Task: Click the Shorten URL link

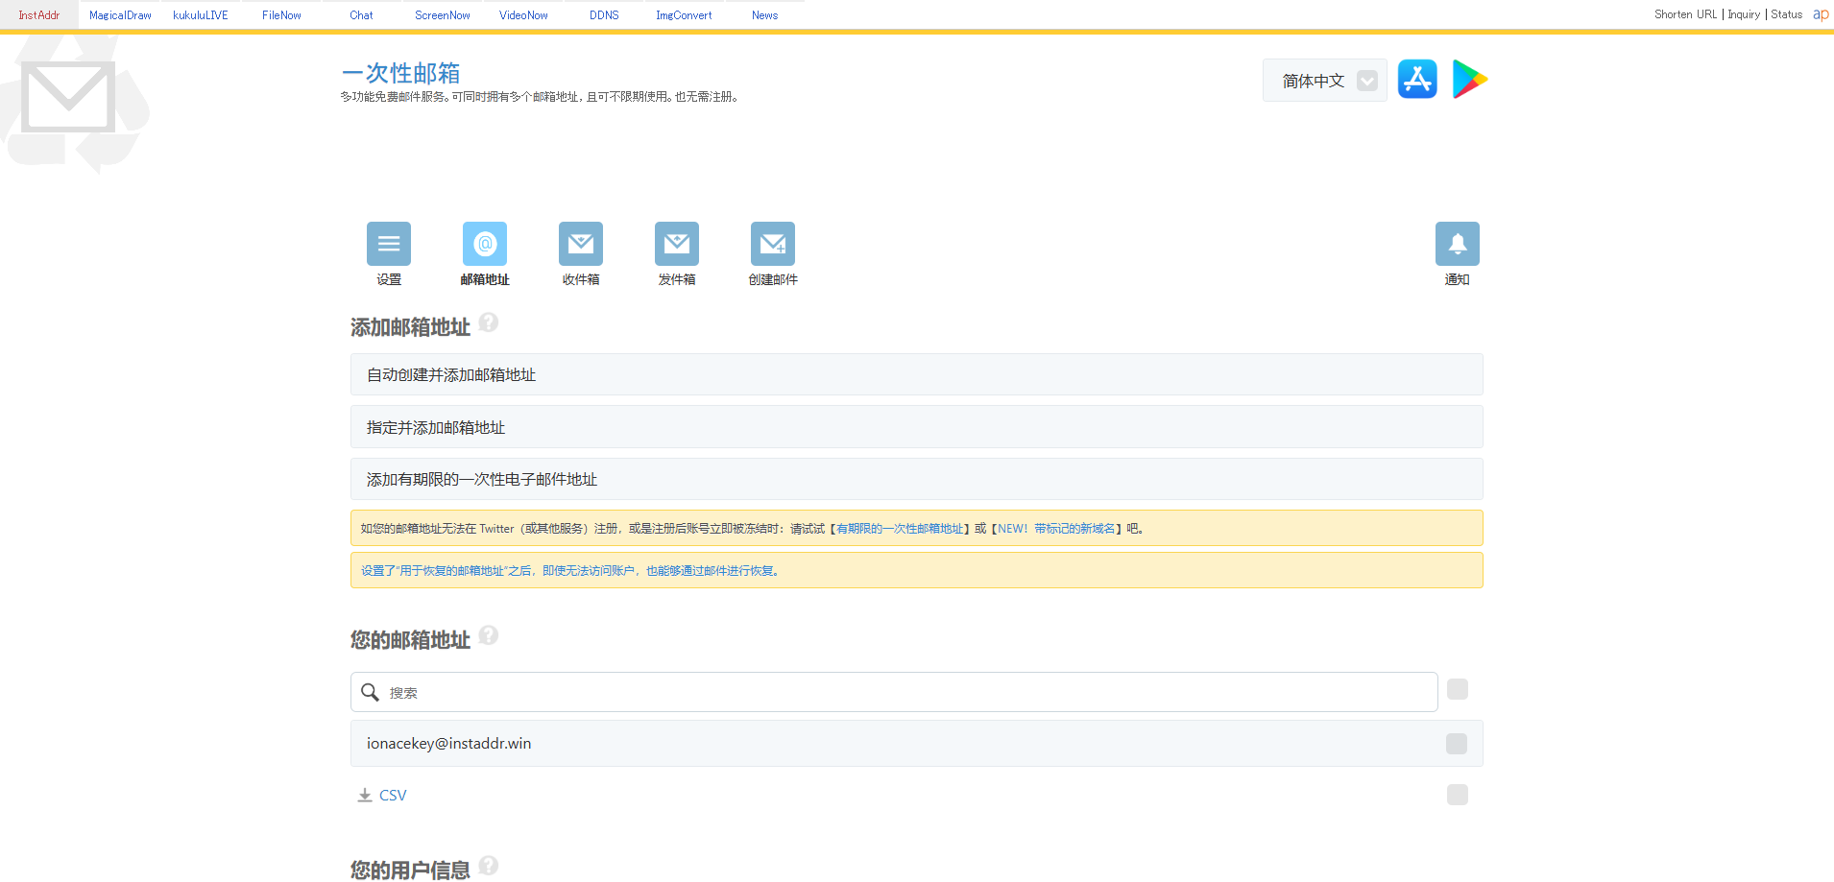Action: 1685,14
